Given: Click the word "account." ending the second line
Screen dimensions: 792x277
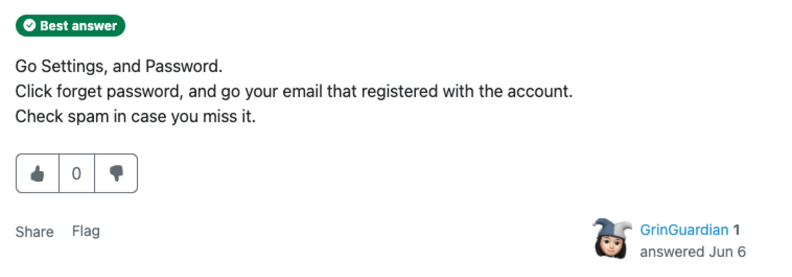Looking at the screenshot, I should click(x=540, y=91).
